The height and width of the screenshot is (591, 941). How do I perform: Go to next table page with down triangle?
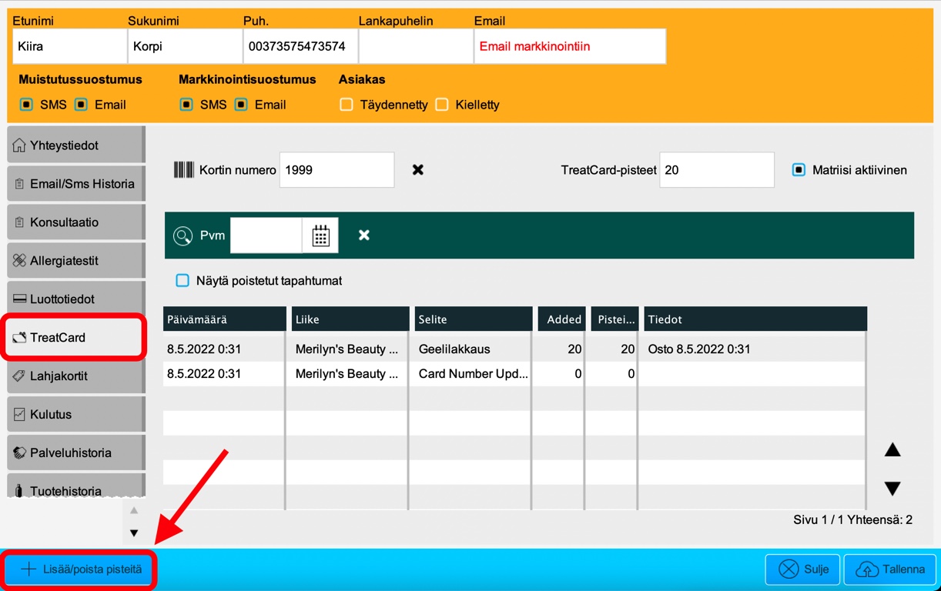pos(892,488)
